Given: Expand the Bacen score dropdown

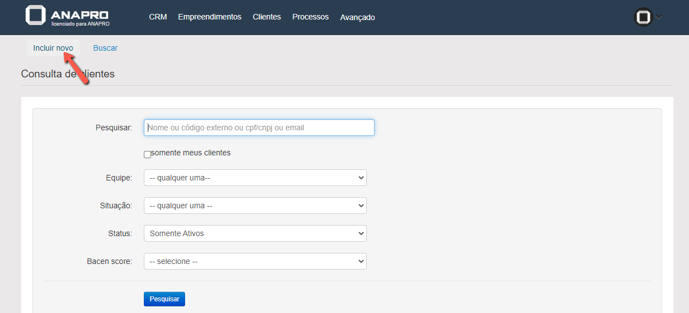Looking at the screenshot, I should (x=255, y=261).
